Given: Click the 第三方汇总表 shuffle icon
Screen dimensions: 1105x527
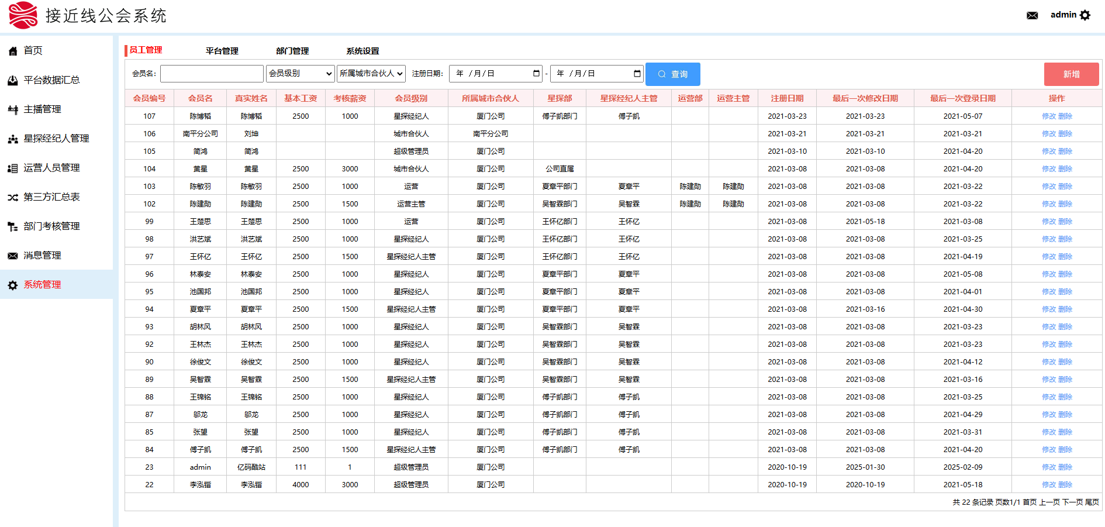Looking at the screenshot, I should click(13, 197).
